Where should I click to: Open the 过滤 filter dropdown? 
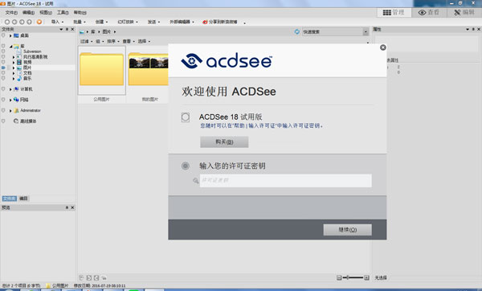point(87,41)
